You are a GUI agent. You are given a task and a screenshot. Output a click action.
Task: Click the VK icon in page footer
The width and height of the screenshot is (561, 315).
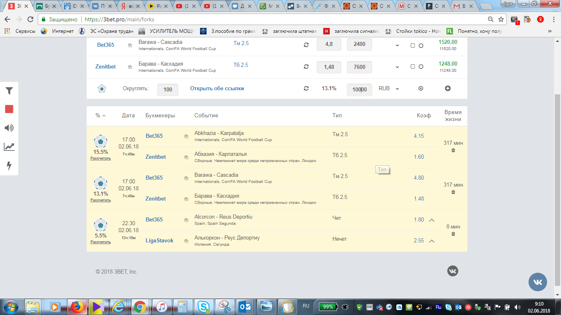(x=453, y=271)
